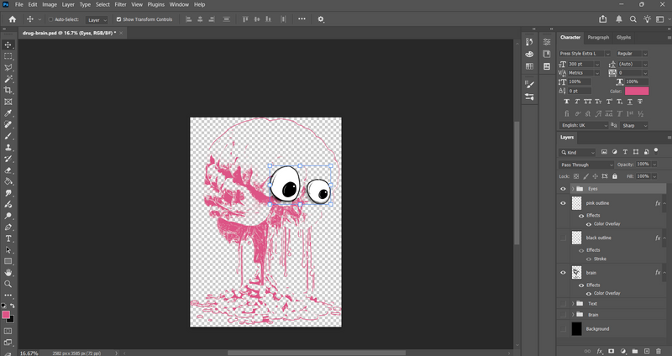The height and width of the screenshot is (356, 672).
Task: Hide the pink outline layer
Action: coord(563,203)
